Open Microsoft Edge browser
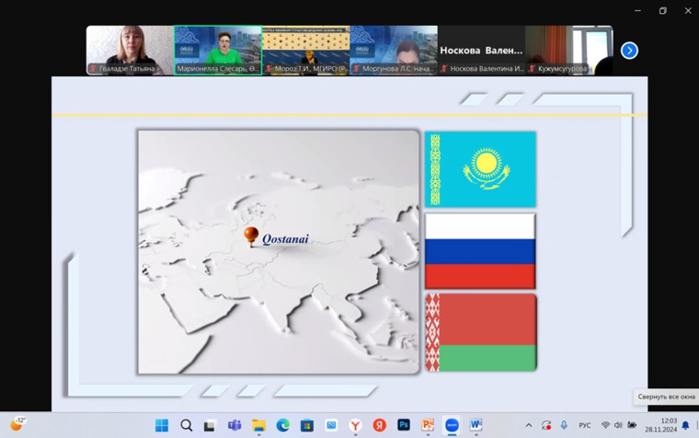699x438 pixels. (282, 425)
